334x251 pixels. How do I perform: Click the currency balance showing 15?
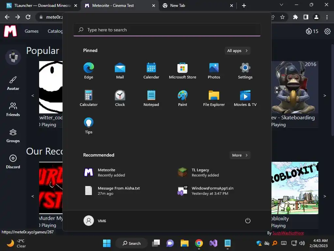312,31
